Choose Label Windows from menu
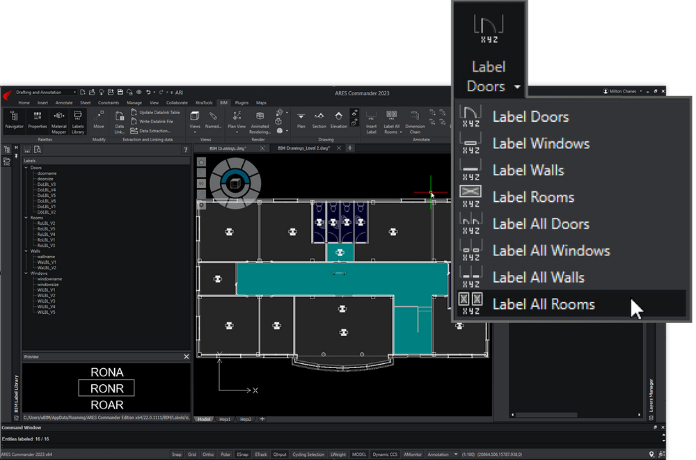 point(571,143)
